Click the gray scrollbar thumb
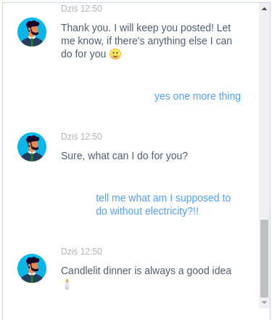This screenshot has width=272, height=320. pyautogui.click(x=264, y=258)
